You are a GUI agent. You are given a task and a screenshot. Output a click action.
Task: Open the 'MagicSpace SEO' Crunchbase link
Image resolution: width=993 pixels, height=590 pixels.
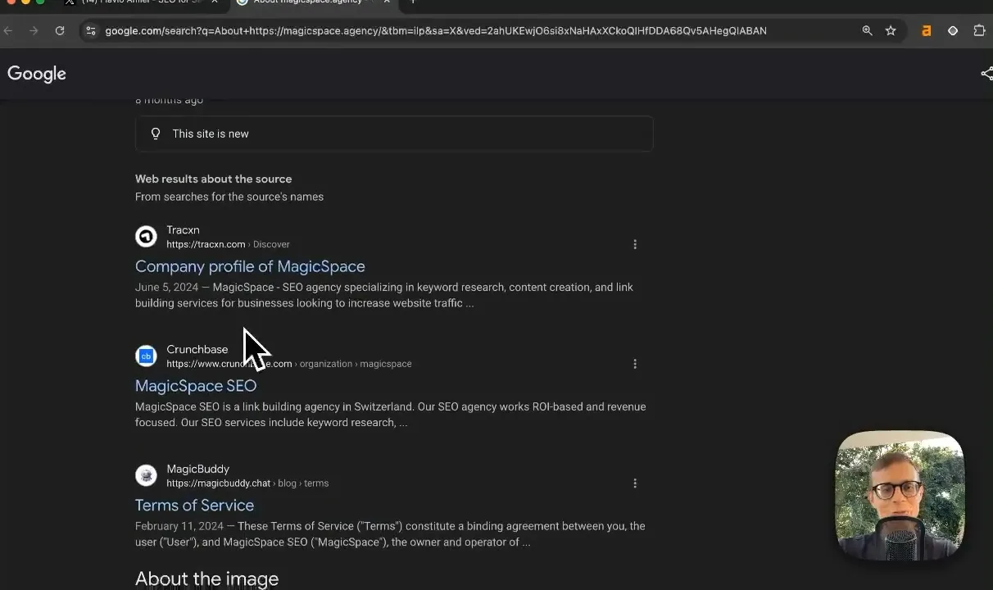coord(196,386)
